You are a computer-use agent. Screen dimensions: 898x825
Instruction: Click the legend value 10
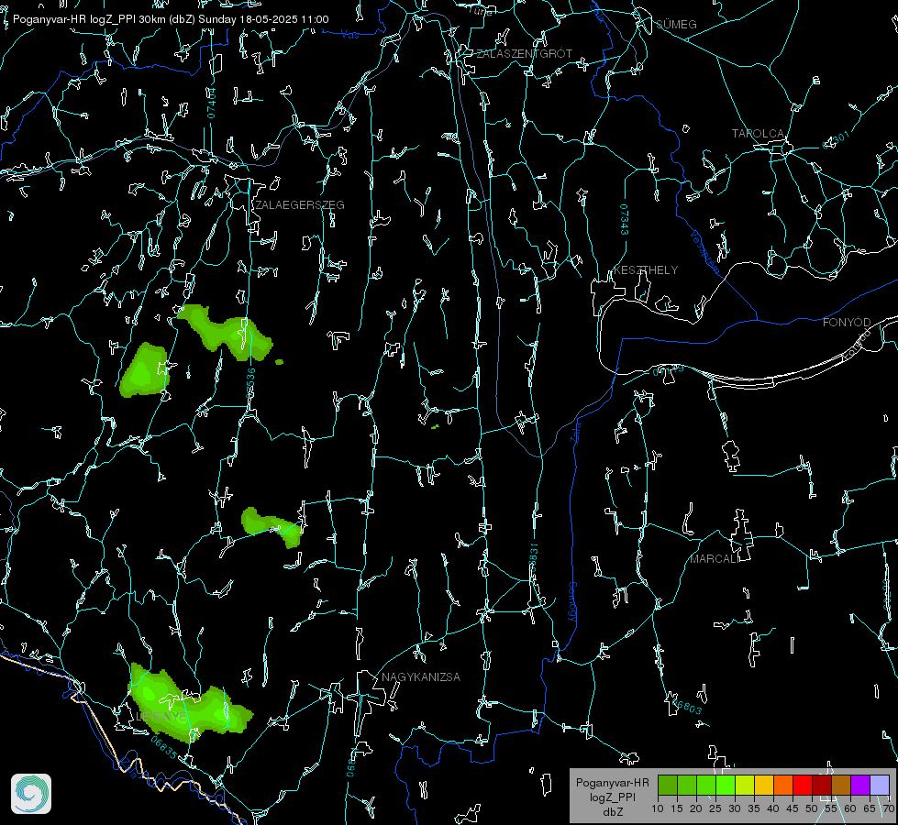658,809
